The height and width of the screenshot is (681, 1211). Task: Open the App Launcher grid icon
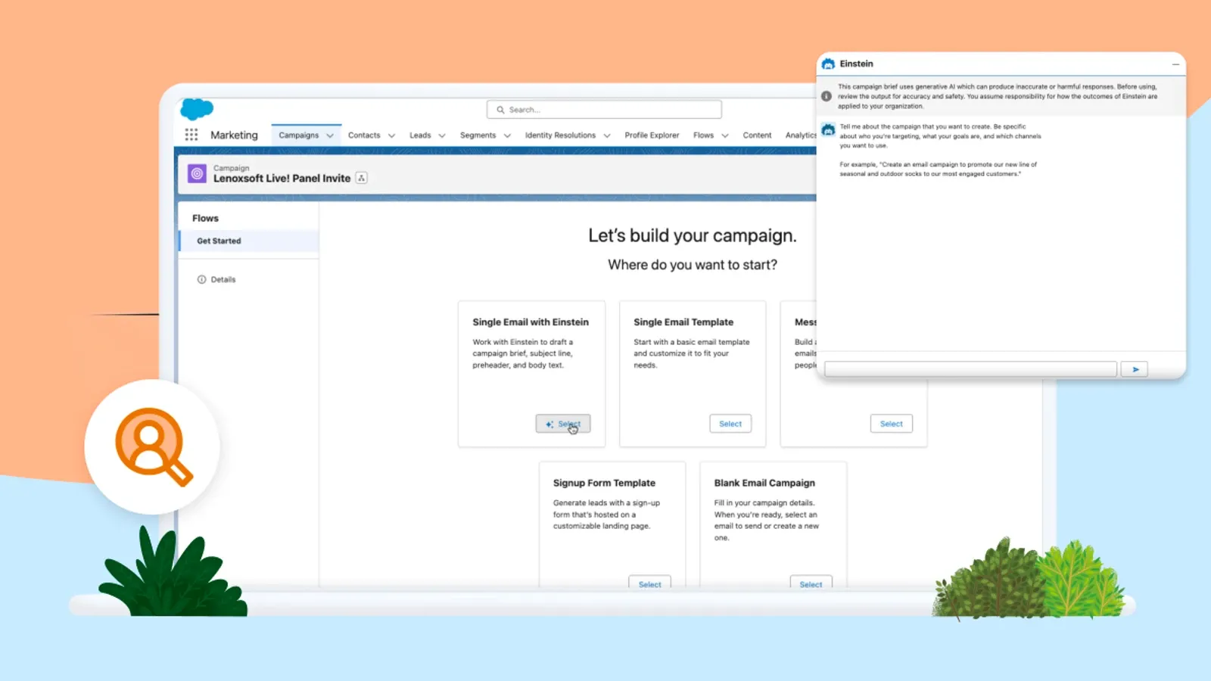191,135
